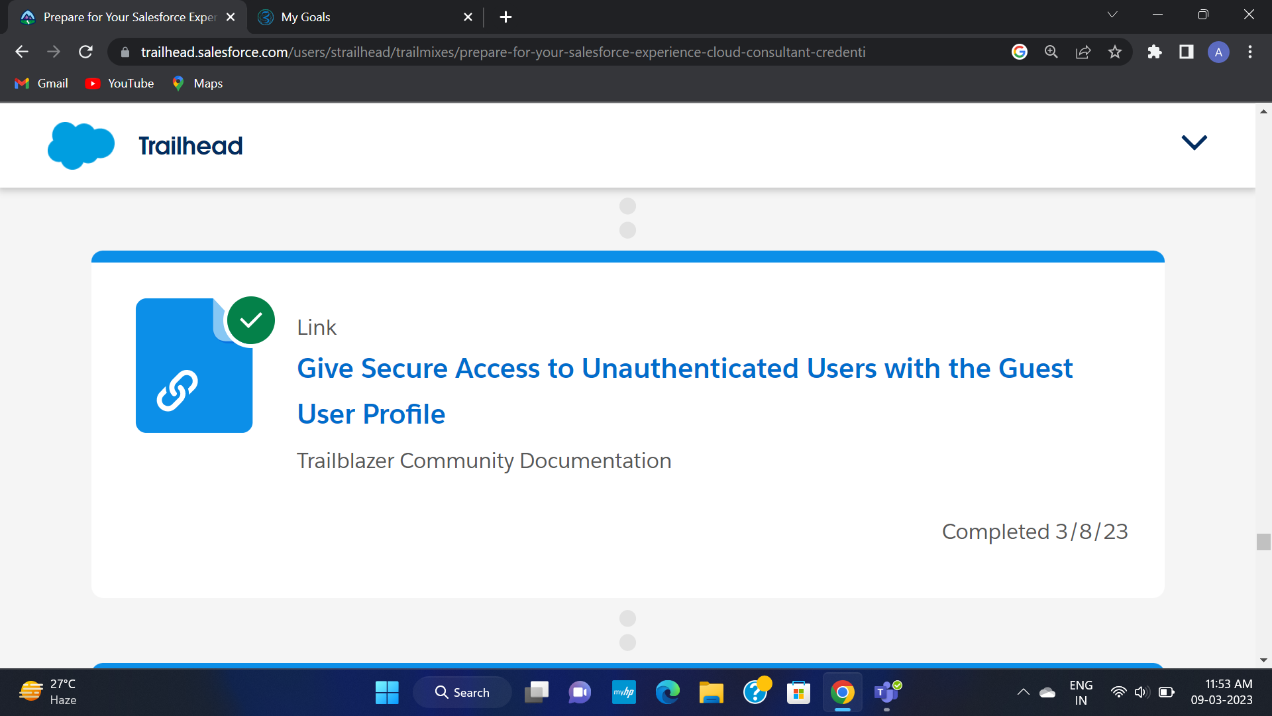Click the Salesforce cloud logo

point(81,145)
